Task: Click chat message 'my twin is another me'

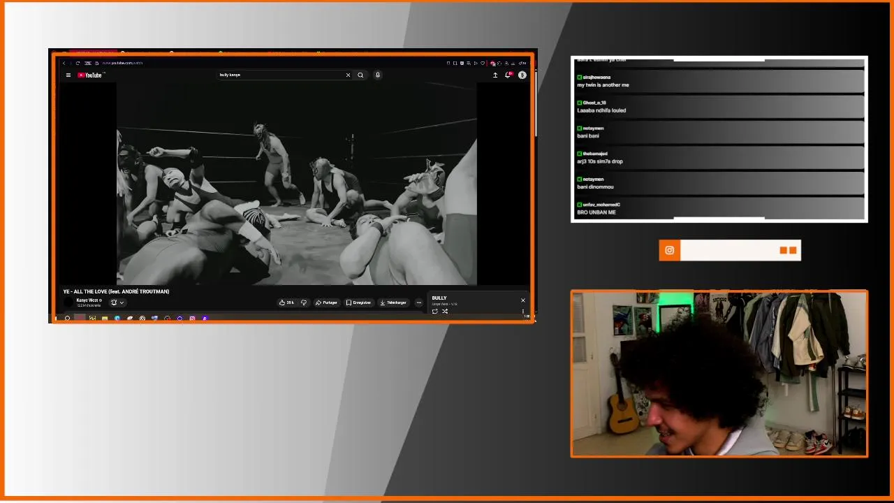Action: coord(603,85)
